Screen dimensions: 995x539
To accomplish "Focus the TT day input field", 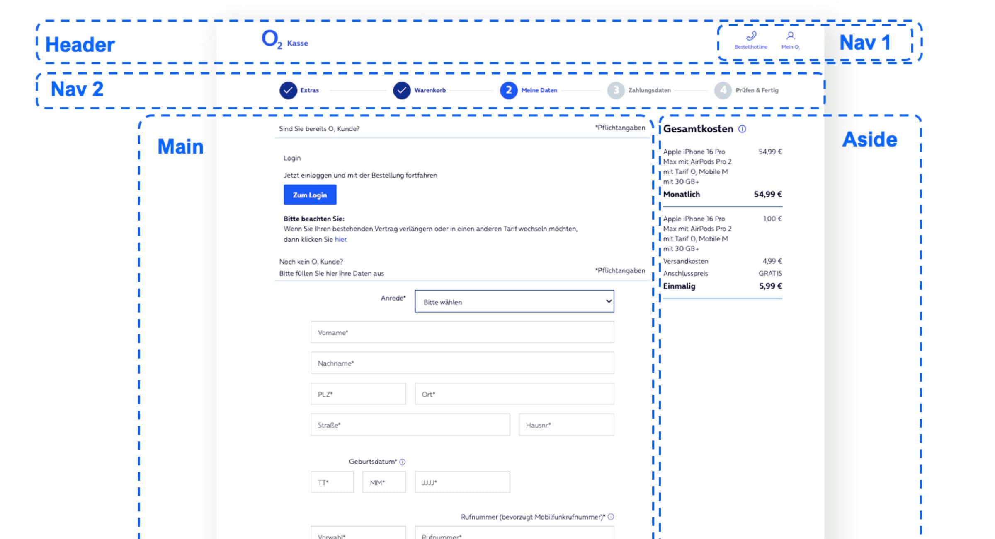I will (332, 482).
